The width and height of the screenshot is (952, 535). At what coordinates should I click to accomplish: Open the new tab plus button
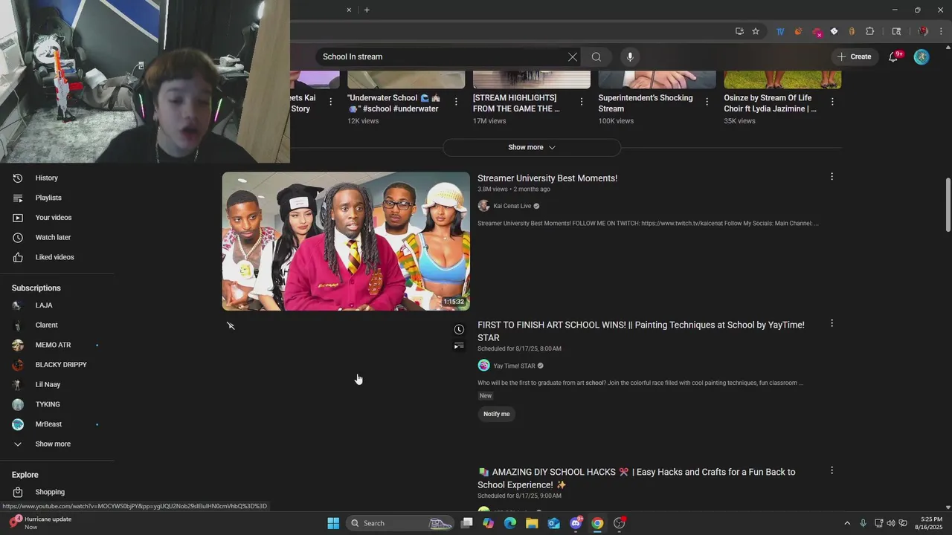pyautogui.click(x=367, y=10)
